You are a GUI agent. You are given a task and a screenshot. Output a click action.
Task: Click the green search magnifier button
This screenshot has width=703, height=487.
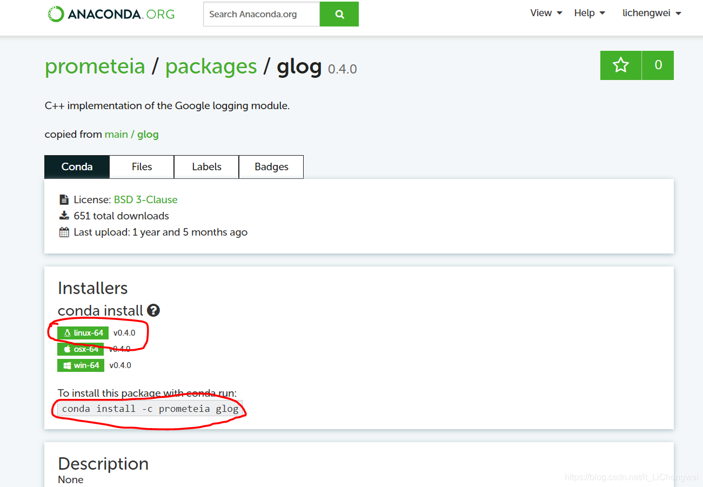[x=339, y=14]
